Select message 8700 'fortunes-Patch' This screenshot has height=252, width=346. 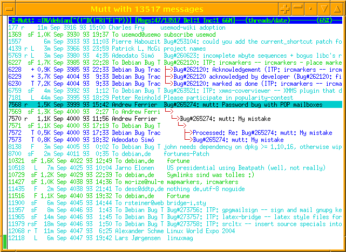point(175,154)
